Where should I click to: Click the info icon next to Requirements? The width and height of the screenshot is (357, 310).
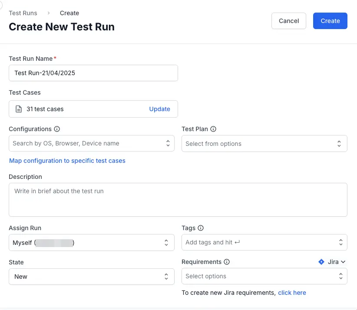(227, 262)
